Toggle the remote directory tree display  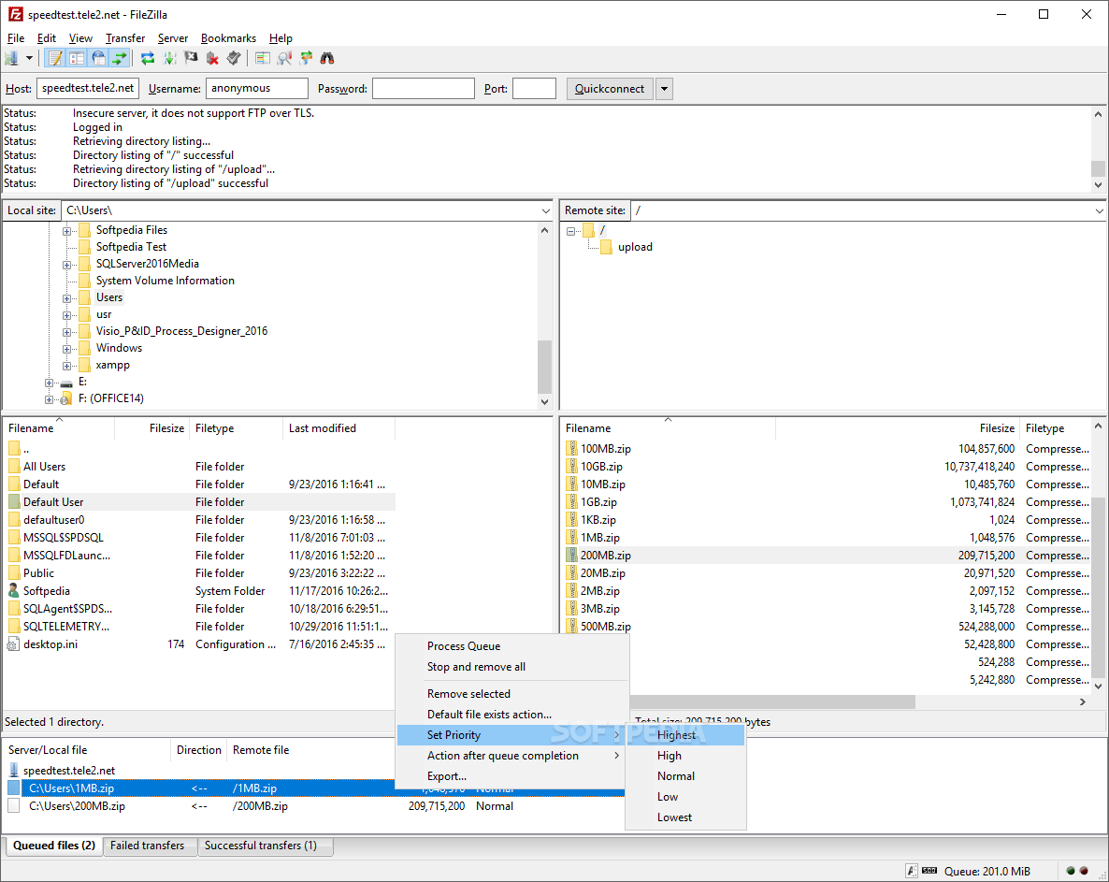coord(98,58)
